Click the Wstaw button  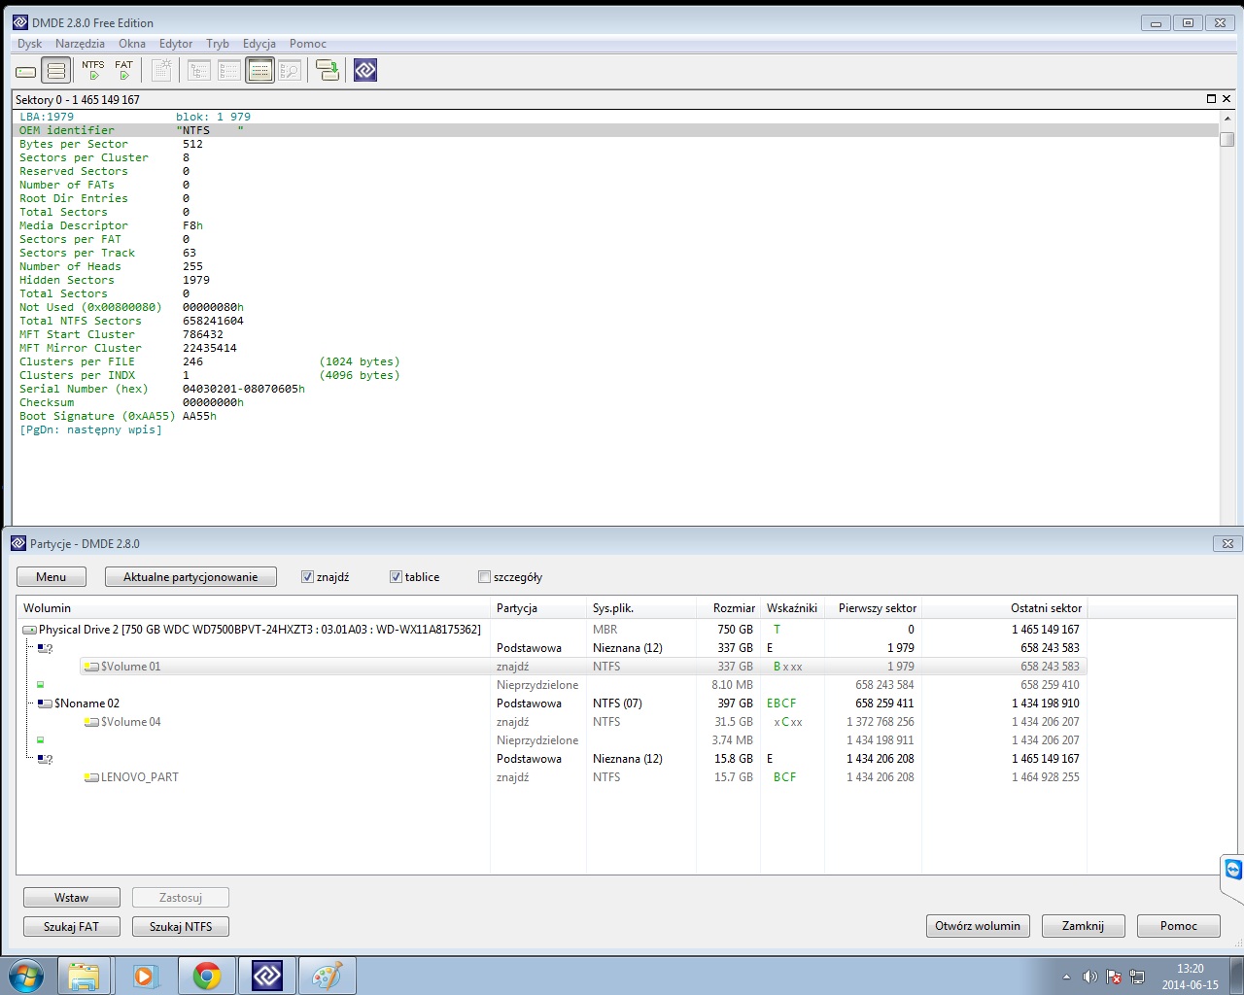(x=72, y=898)
